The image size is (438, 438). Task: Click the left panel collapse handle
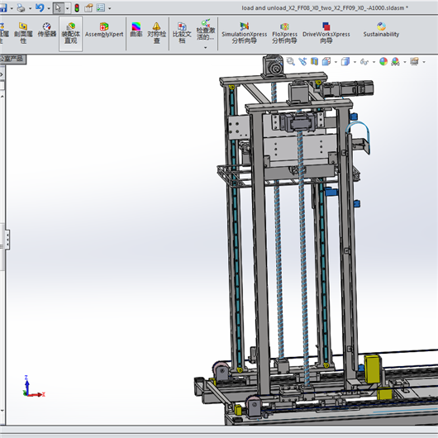(x=7, y=240)
